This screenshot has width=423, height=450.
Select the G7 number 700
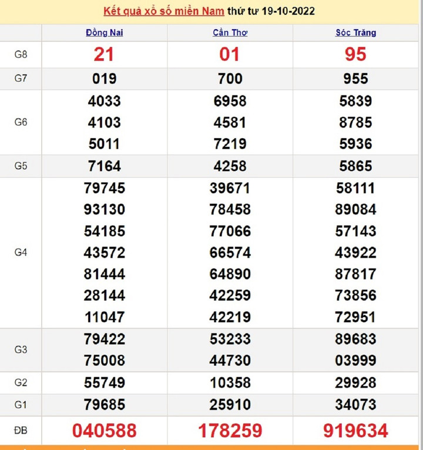click(x=230, y=79)
